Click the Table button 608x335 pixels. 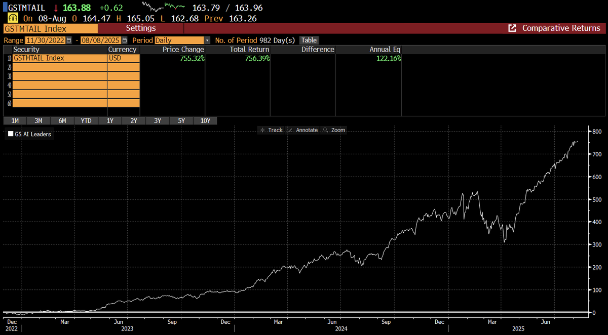pos(309,40)
